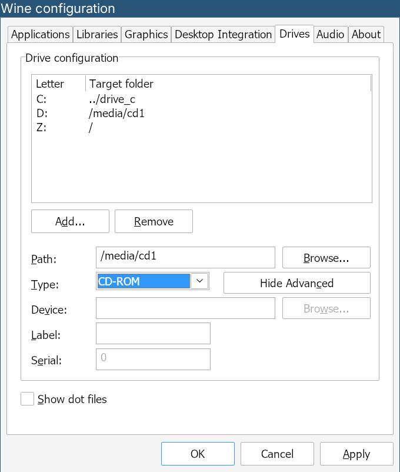Viewport: 400px width, 472px height.
Task: Open the Type dropdown arrow
Action: [199, 281]
